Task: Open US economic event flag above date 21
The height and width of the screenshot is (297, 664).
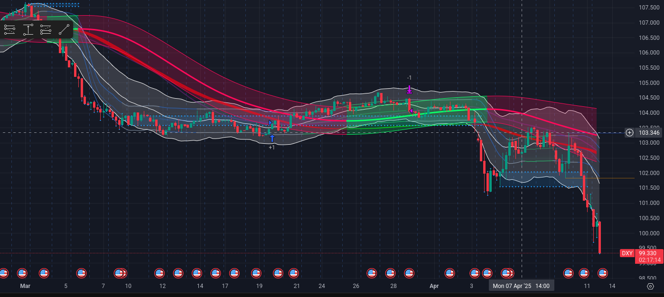Action: (294, 273)
